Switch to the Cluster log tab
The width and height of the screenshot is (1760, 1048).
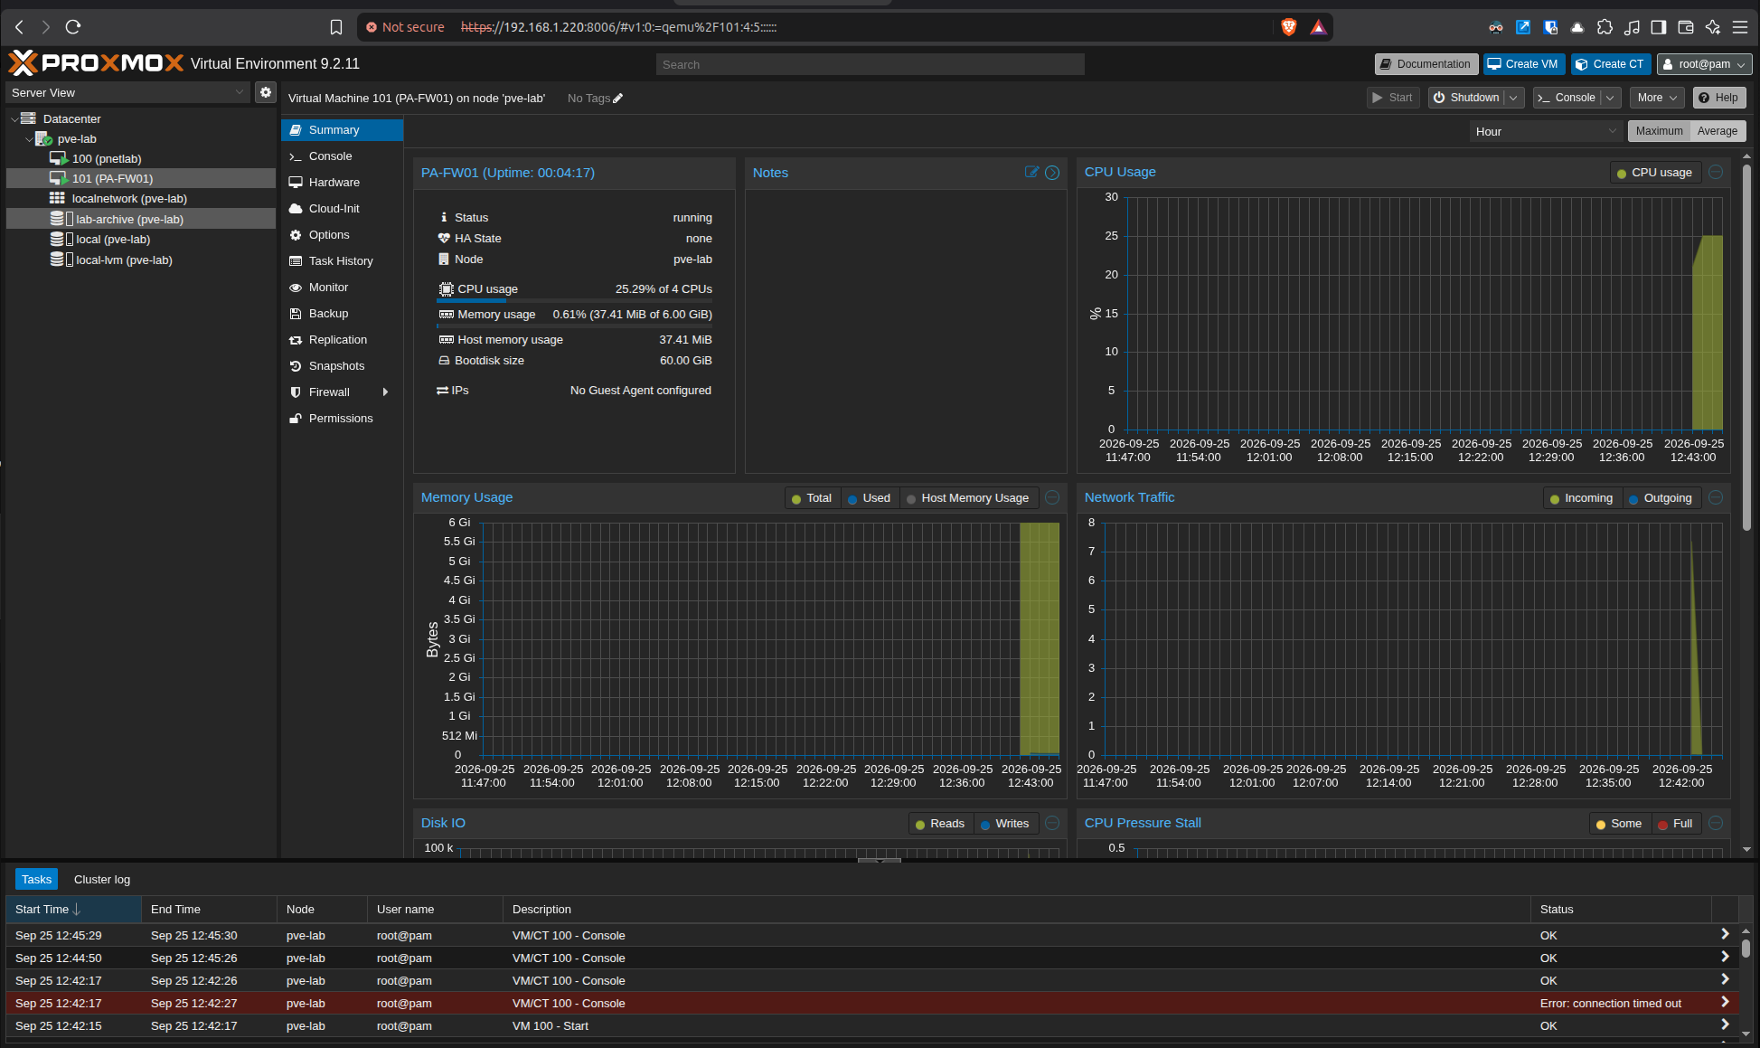tap(102, 879)
